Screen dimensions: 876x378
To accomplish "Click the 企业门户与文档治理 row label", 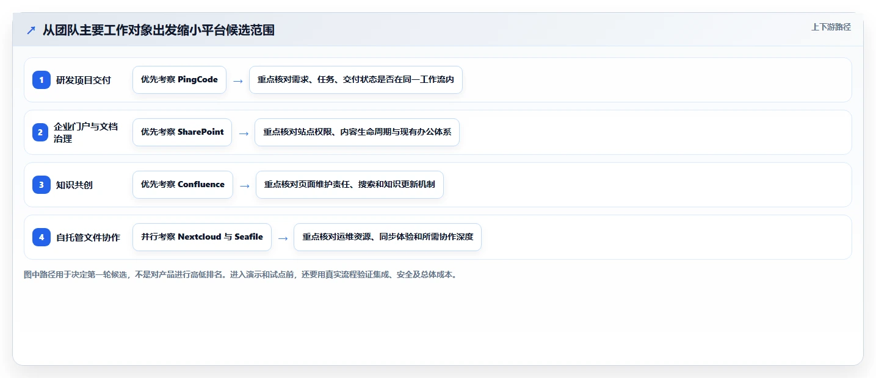I will click(86, 132).
